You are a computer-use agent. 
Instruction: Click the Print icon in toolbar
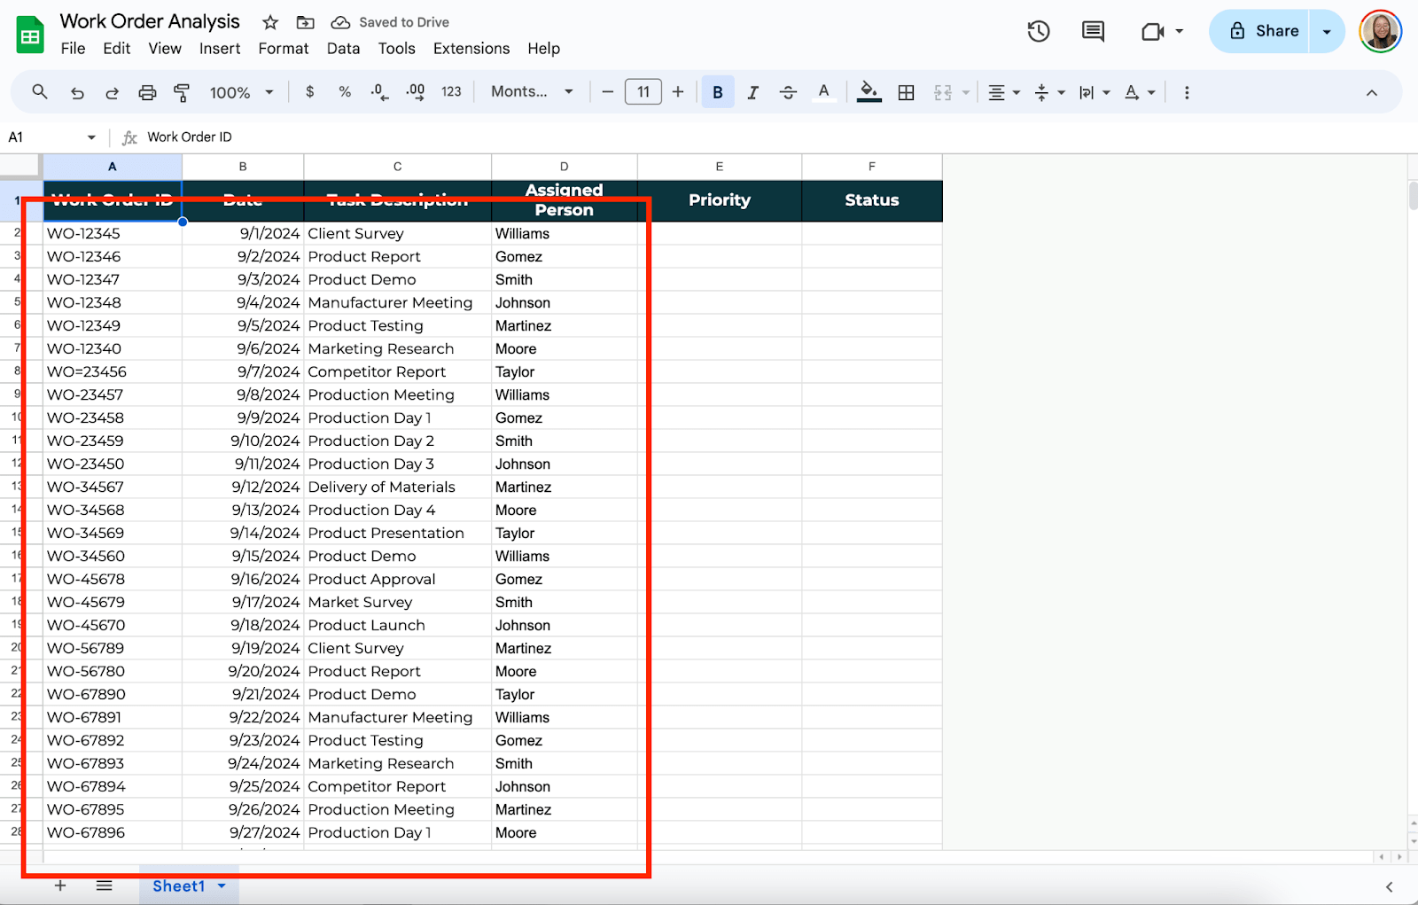(x=147, y=92)
